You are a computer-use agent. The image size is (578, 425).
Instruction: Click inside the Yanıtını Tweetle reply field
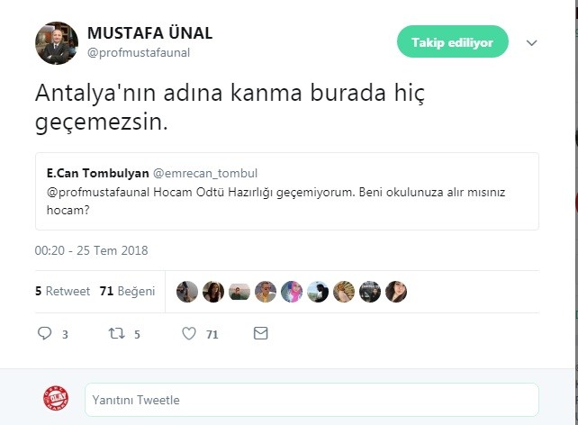311,399
